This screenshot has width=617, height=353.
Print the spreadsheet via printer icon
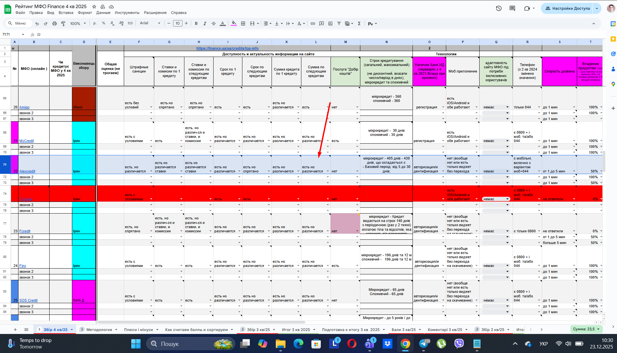click(x=54, y=24)
